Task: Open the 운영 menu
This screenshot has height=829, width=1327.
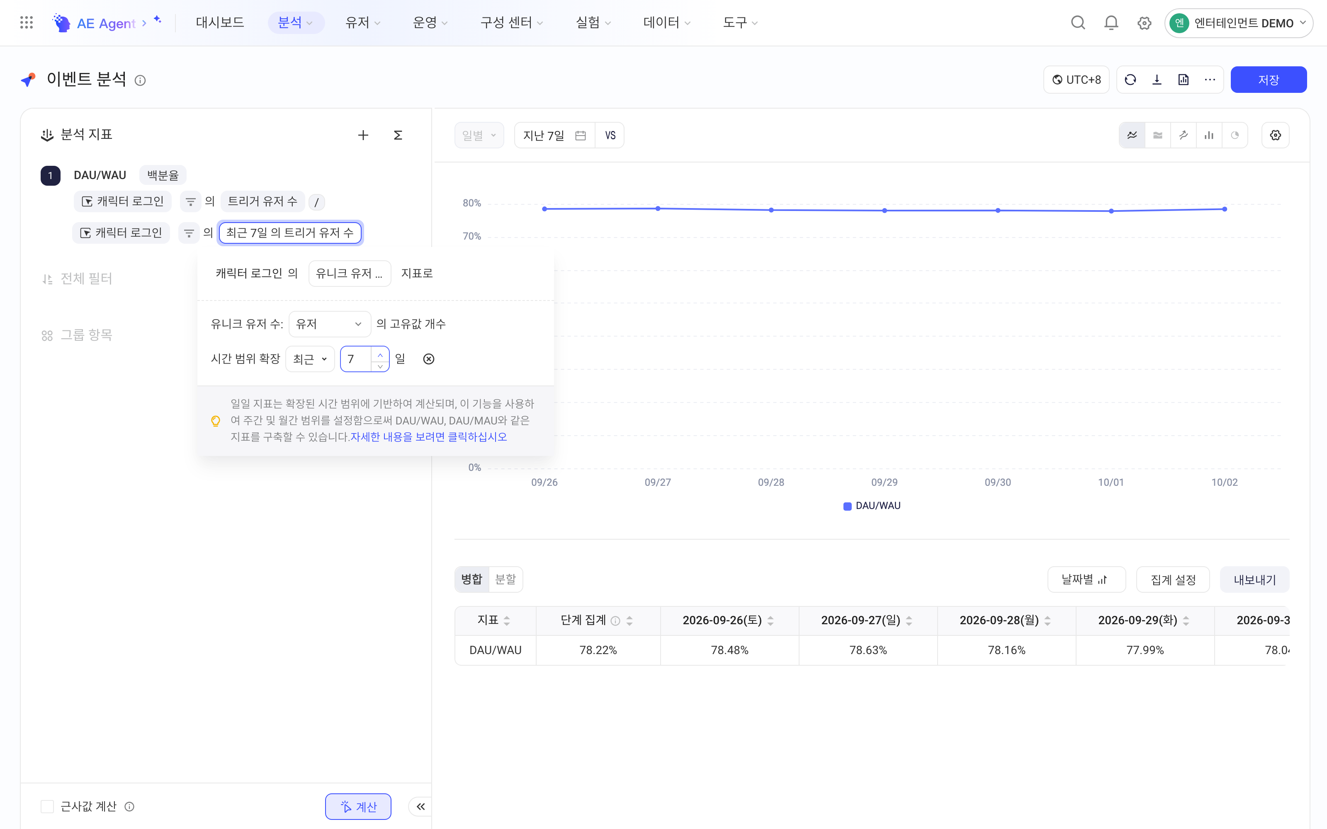Action: tap(430, 22)
